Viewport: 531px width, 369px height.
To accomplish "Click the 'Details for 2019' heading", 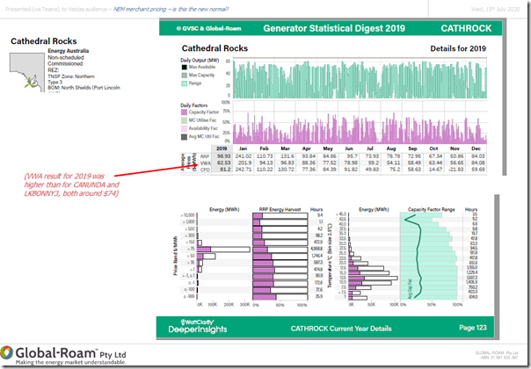I will (x=458, y=48).
